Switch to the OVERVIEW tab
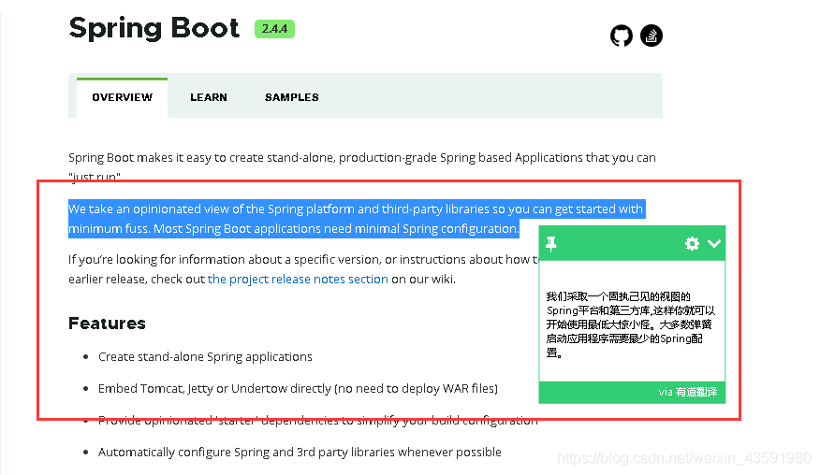This screenshot has width=820, height=475. [123, 97]
